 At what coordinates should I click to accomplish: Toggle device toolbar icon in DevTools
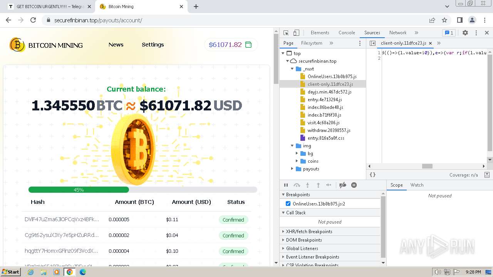(x=296, y=33)
